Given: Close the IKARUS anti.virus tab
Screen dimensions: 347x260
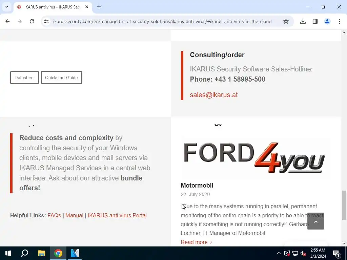Looking at the screenshot, I should [x=87, y=7].
